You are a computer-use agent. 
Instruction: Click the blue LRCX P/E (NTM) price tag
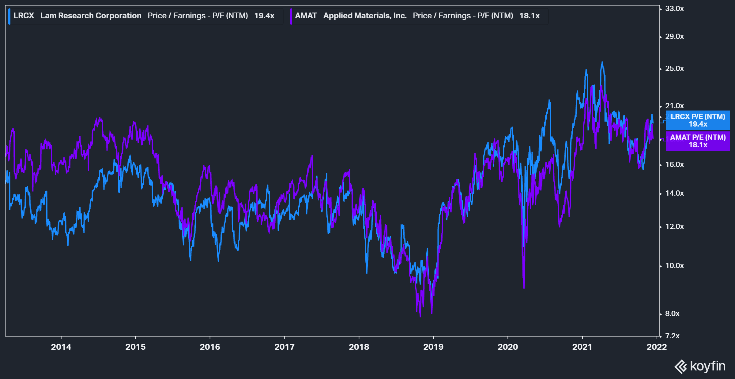pos(698,120)
